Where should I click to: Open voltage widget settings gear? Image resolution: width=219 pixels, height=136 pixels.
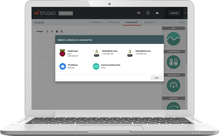pos(57,32)
